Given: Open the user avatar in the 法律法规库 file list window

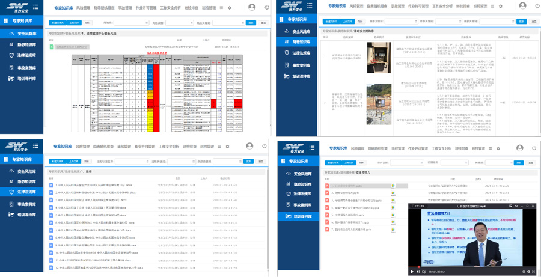Looking at the screenshot, I should pos(249,146).
